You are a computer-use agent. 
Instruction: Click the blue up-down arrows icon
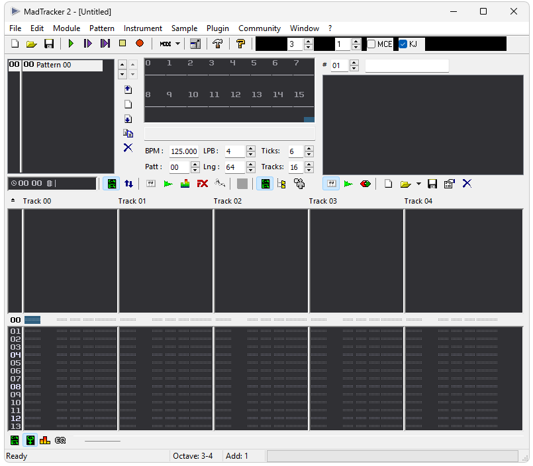pyautogui.click(x=128, y=184)
